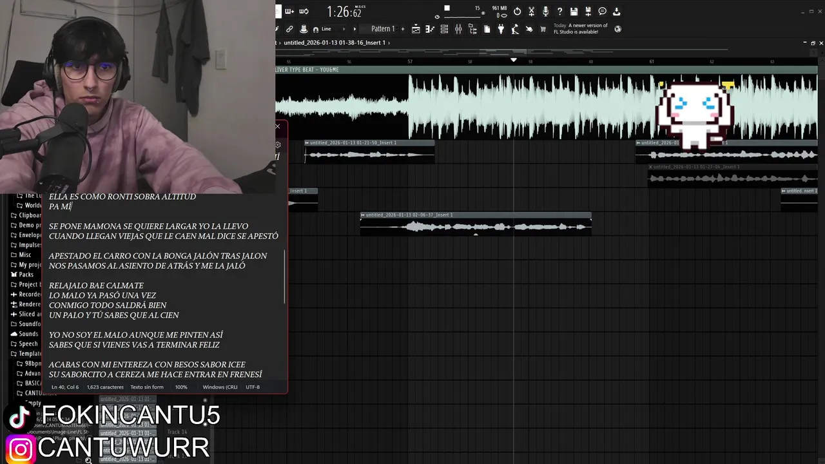Close the panel with the X beside Notepad
Screen dimensions: 825x464
(278, 126)
